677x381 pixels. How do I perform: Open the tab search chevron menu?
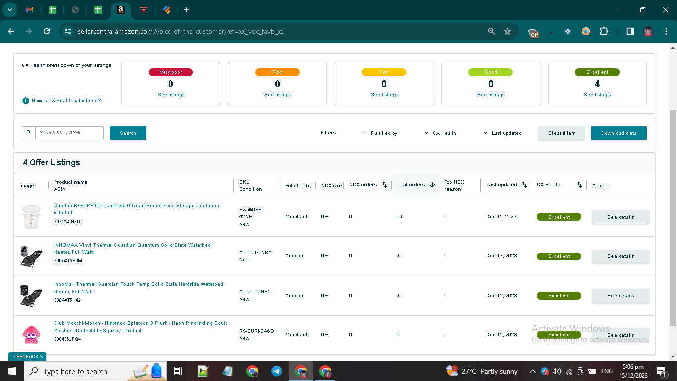point(9,10)
